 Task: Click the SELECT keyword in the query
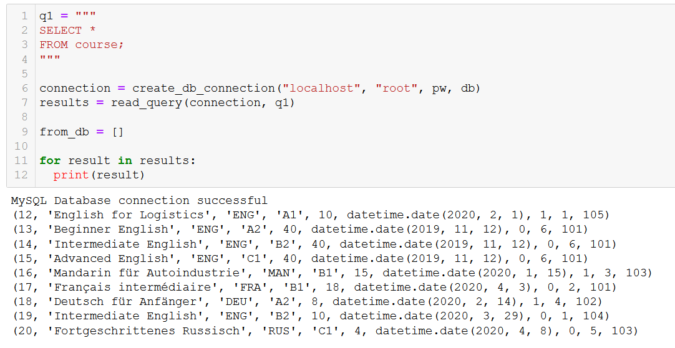[61, 30]
